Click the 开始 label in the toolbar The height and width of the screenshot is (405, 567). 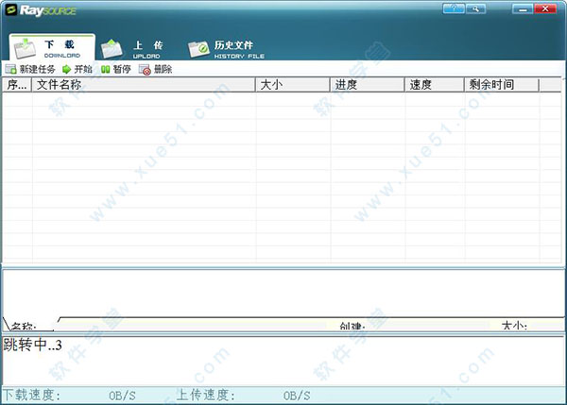pos(83,69)
